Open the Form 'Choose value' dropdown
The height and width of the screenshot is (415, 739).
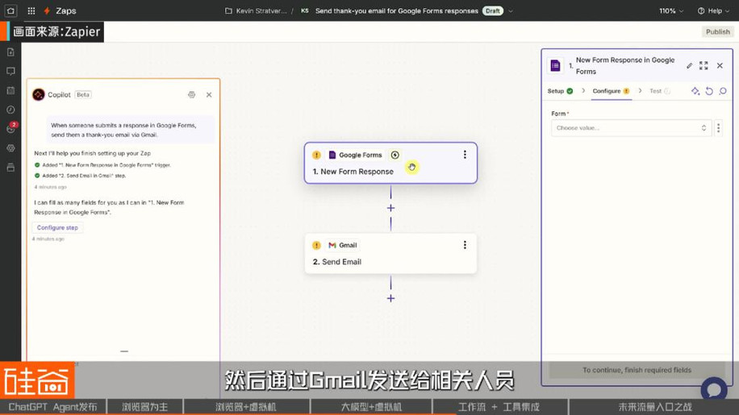pyautogui.click(x=630, y=128)
